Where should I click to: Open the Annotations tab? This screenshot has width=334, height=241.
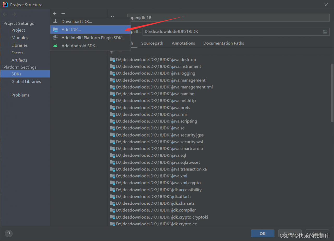183,43
